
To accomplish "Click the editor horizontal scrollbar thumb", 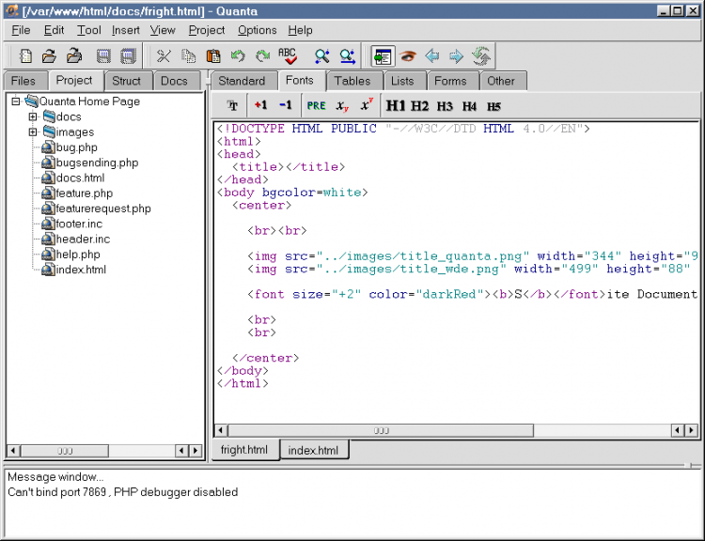I will [x=381, y=430].
